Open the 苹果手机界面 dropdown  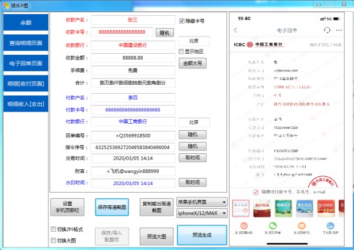202,202
